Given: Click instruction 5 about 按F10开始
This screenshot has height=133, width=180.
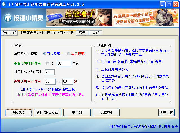Looking at the screenshot, I should tap(132, 88).
